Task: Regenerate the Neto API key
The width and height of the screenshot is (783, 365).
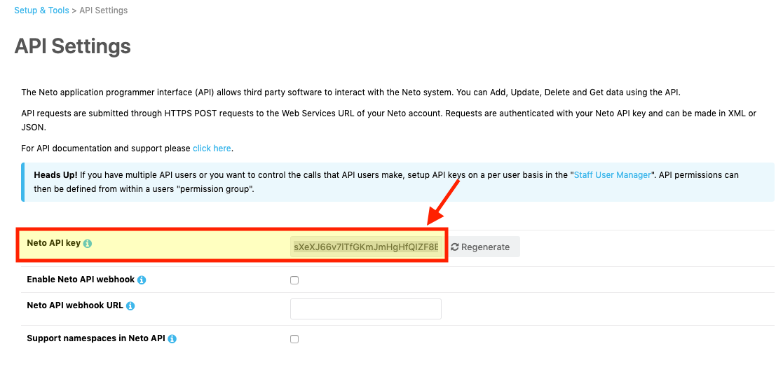Action: [x=482, y=247]
